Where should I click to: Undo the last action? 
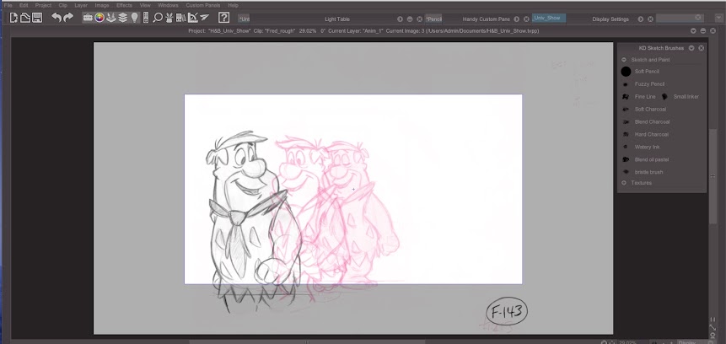56,18
